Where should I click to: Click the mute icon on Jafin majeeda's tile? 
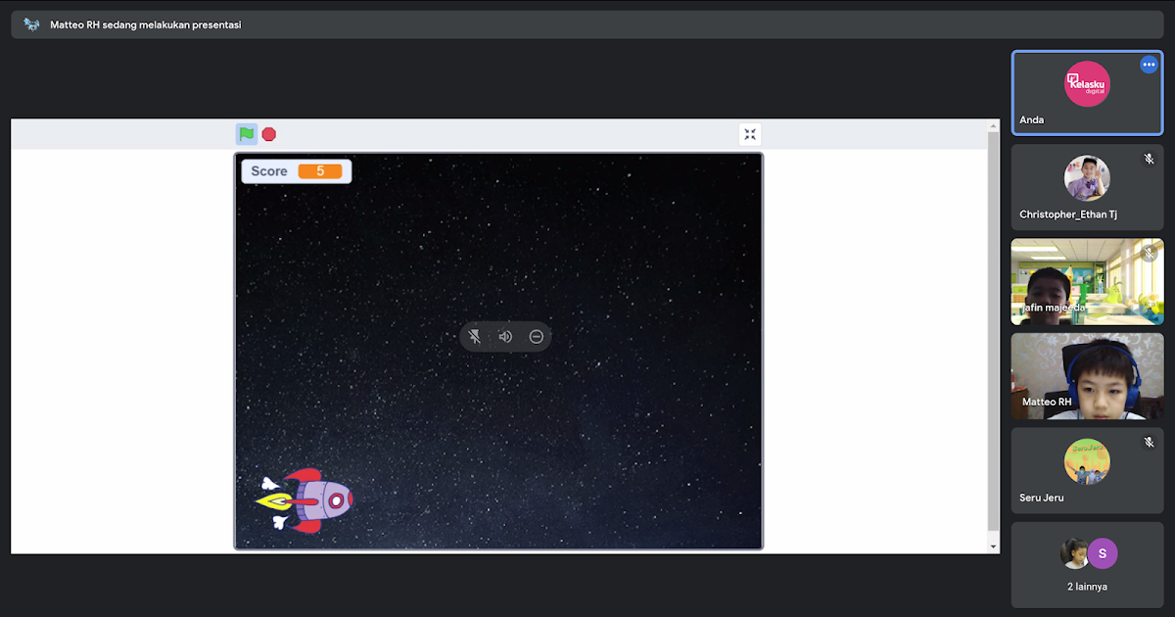pos(1148,252)
